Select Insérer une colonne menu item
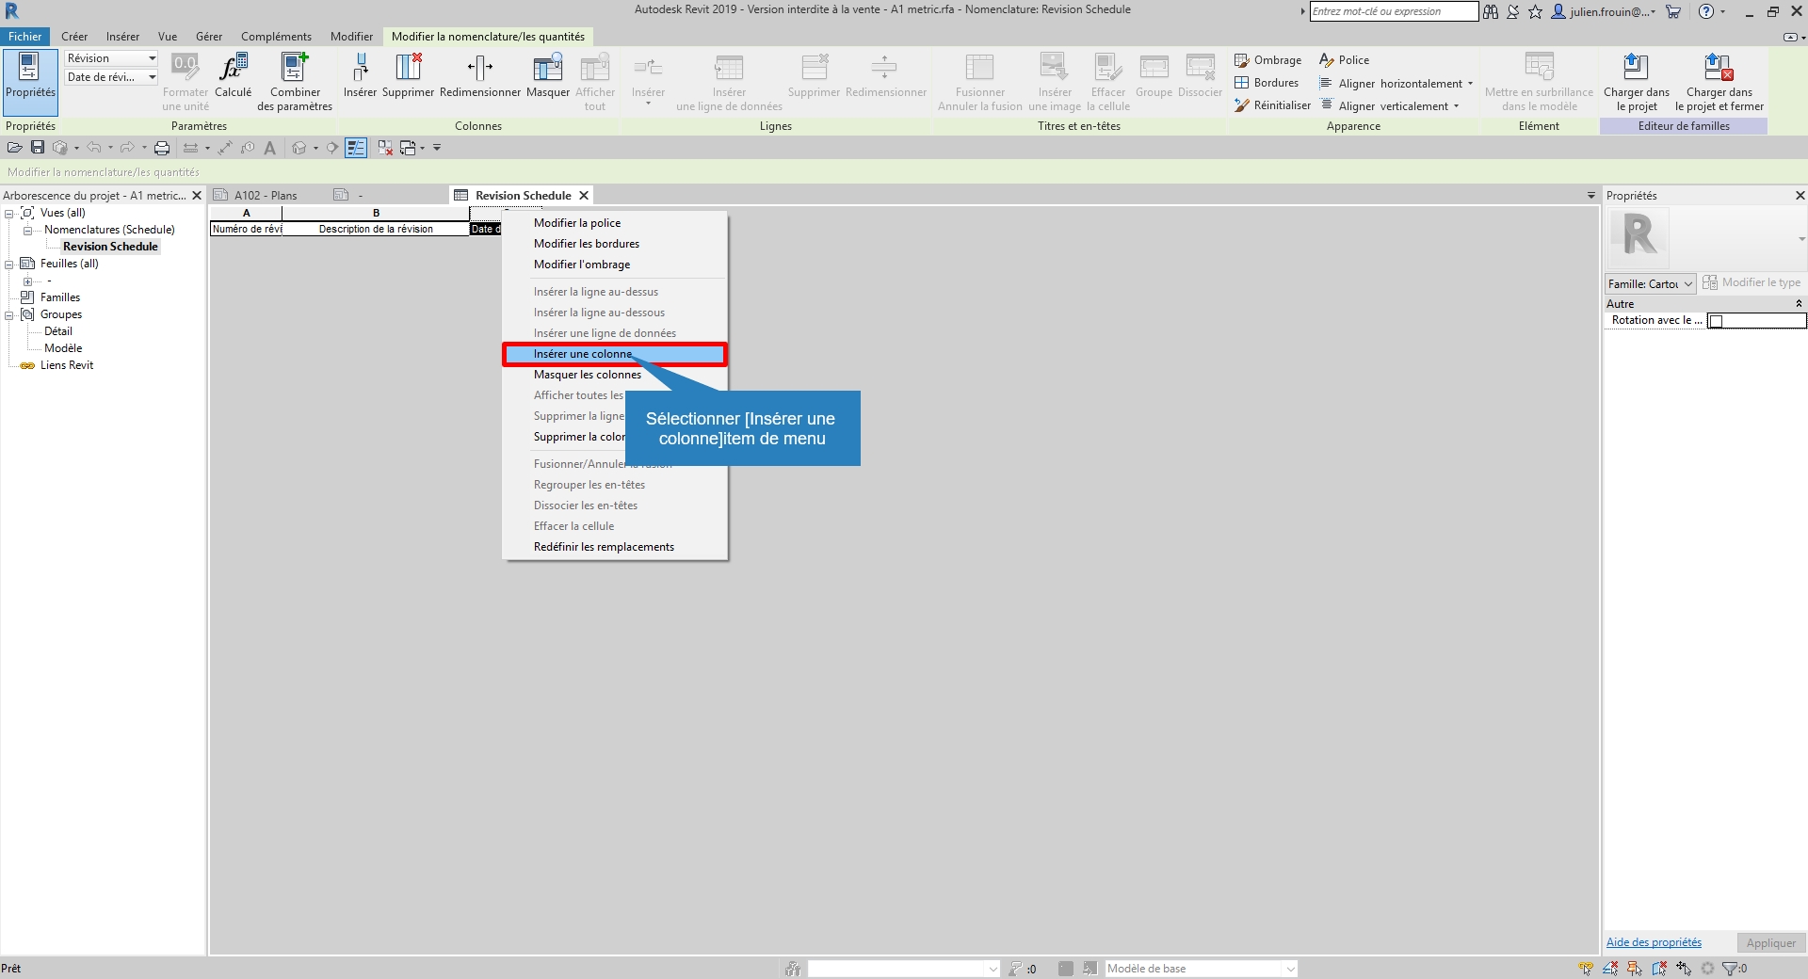Viewport: 1808px width, 979px height. (582, 354)
